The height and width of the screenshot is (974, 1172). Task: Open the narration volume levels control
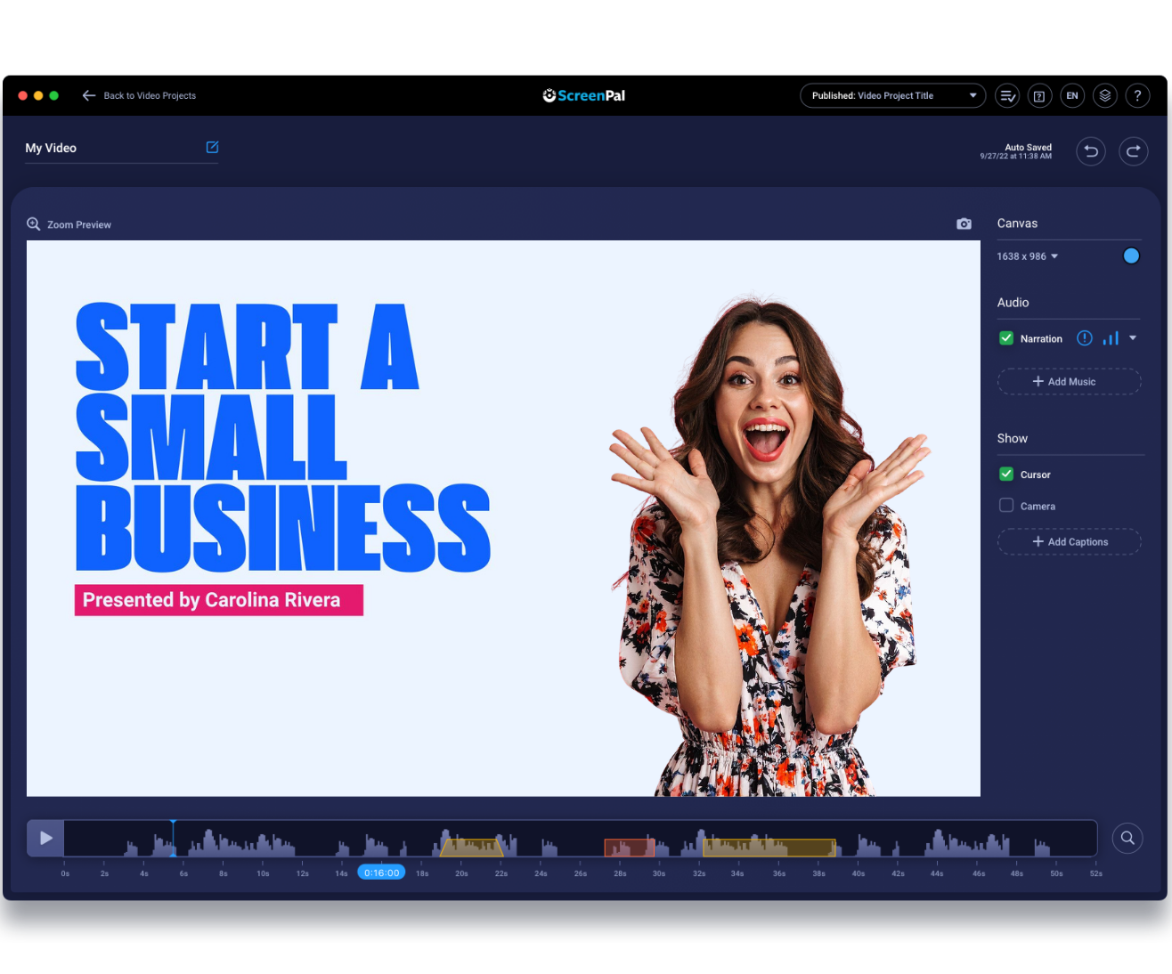(1110, 338)
